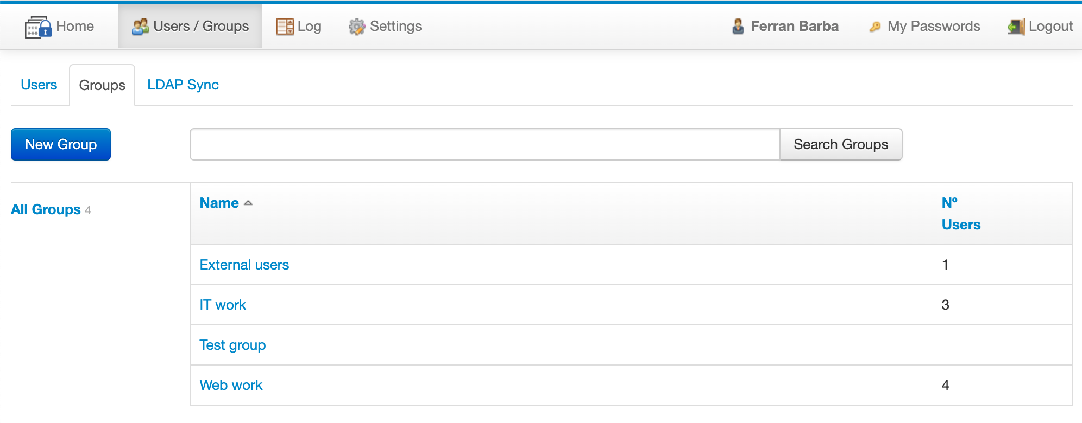Click user count 1 for External users
Screen dimensions: 1082x423
point(945,265)
